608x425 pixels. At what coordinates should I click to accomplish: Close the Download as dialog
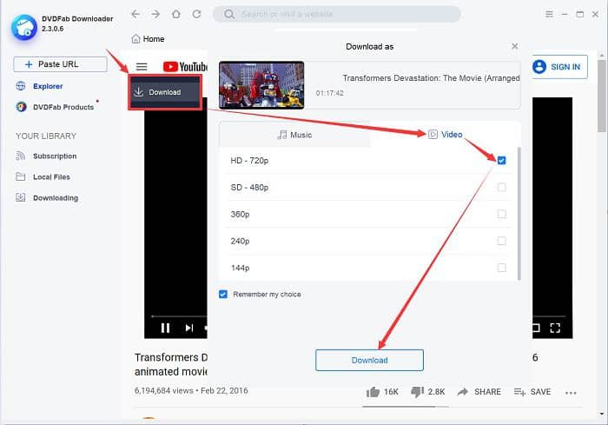point(514,46)
